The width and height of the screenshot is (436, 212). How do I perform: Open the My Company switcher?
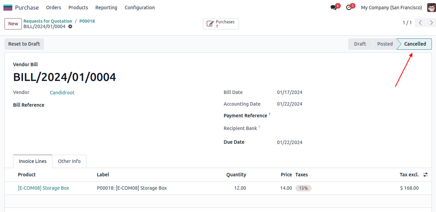click(391, 8)
